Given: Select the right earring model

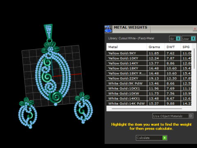Looking at the screenshot, I should coord(83,108).
